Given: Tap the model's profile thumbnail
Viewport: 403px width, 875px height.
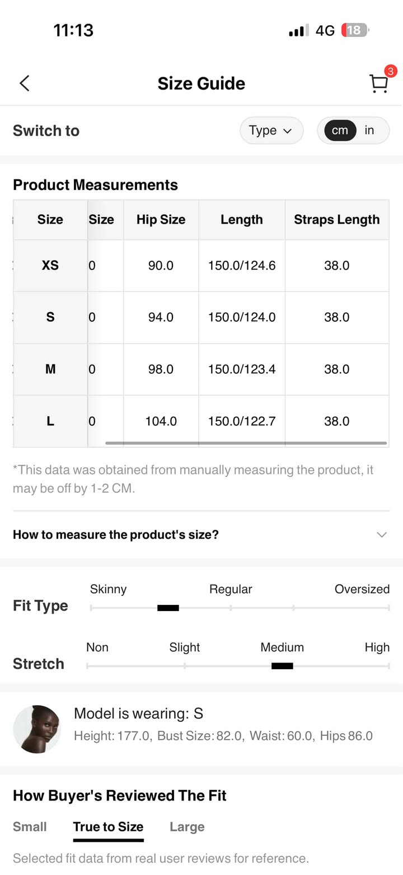Looking at the screenshot, I should pyautogui.click(x=37, y=729).
